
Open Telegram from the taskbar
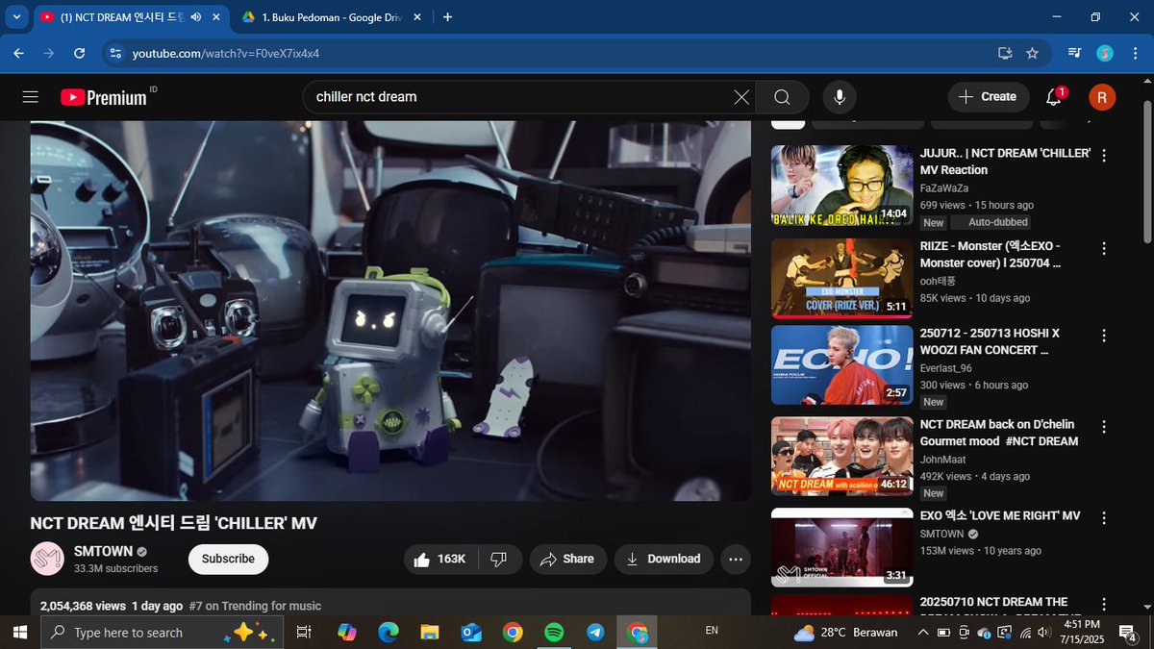click(595, 632)
